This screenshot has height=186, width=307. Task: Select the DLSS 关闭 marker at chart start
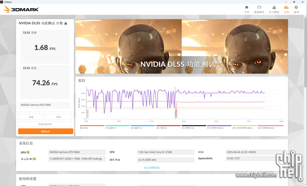86,103
